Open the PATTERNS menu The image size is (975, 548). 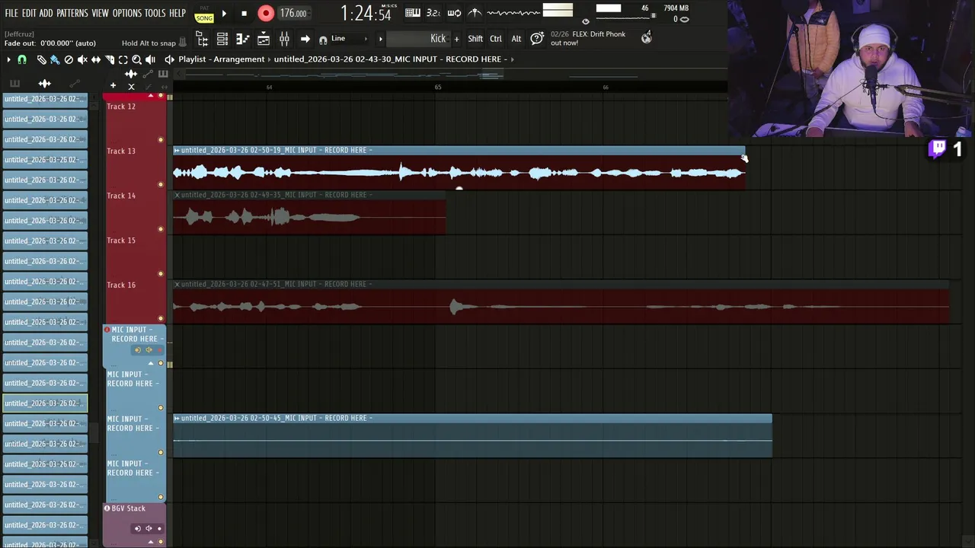72,13
